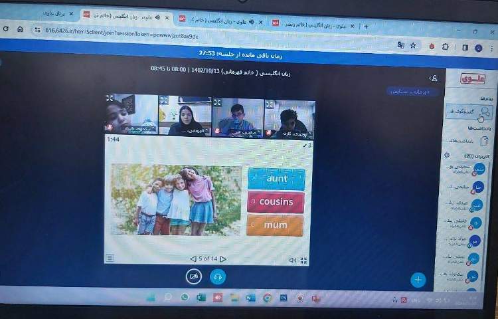Select the third participant avatar
The height and width of the screenshot is (319, 498).
(x=476, y=205)
